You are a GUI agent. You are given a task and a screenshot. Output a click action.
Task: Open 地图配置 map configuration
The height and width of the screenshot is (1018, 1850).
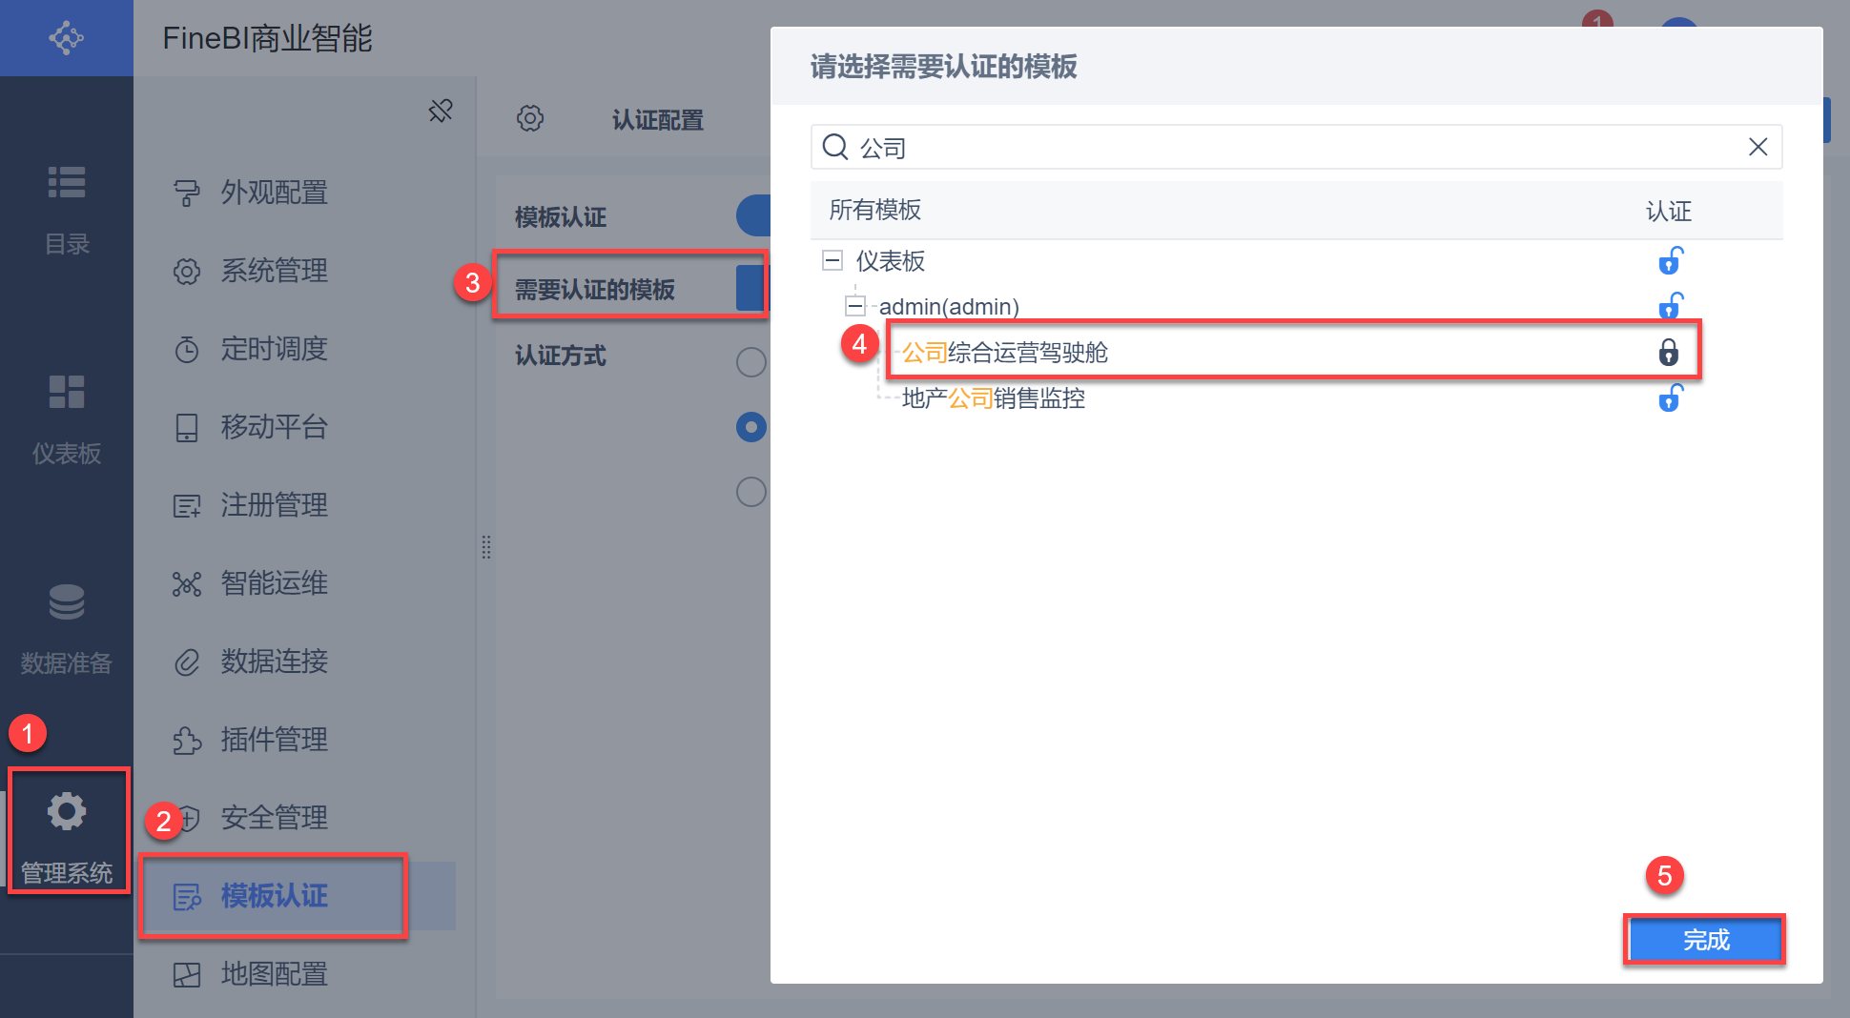[275, 974]
